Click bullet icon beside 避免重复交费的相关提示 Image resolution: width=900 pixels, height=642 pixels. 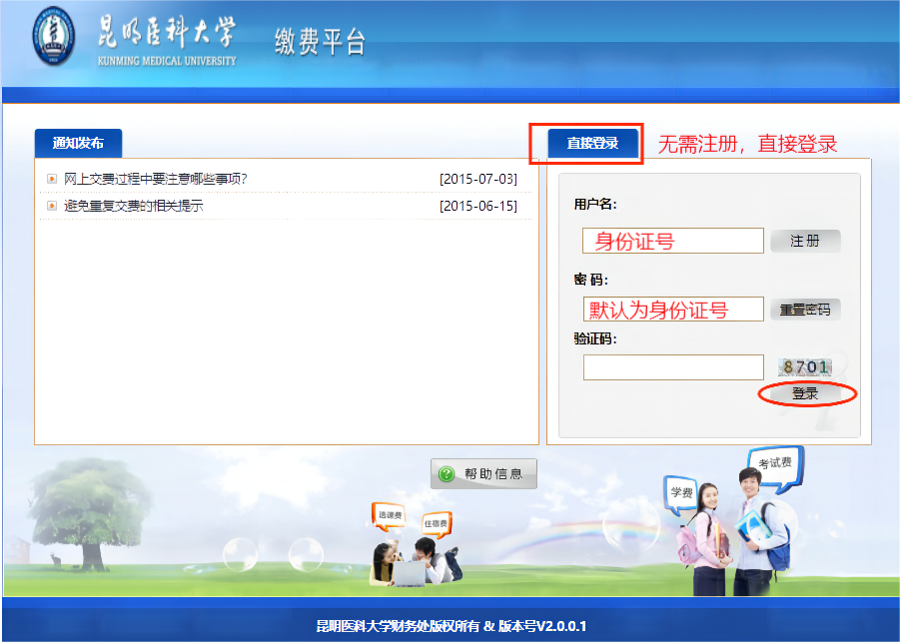[52, 206]
